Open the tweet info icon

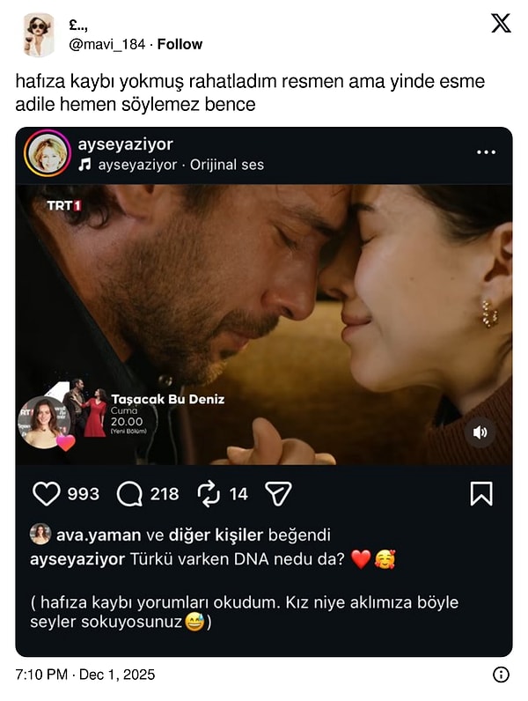tap(501, 675)
